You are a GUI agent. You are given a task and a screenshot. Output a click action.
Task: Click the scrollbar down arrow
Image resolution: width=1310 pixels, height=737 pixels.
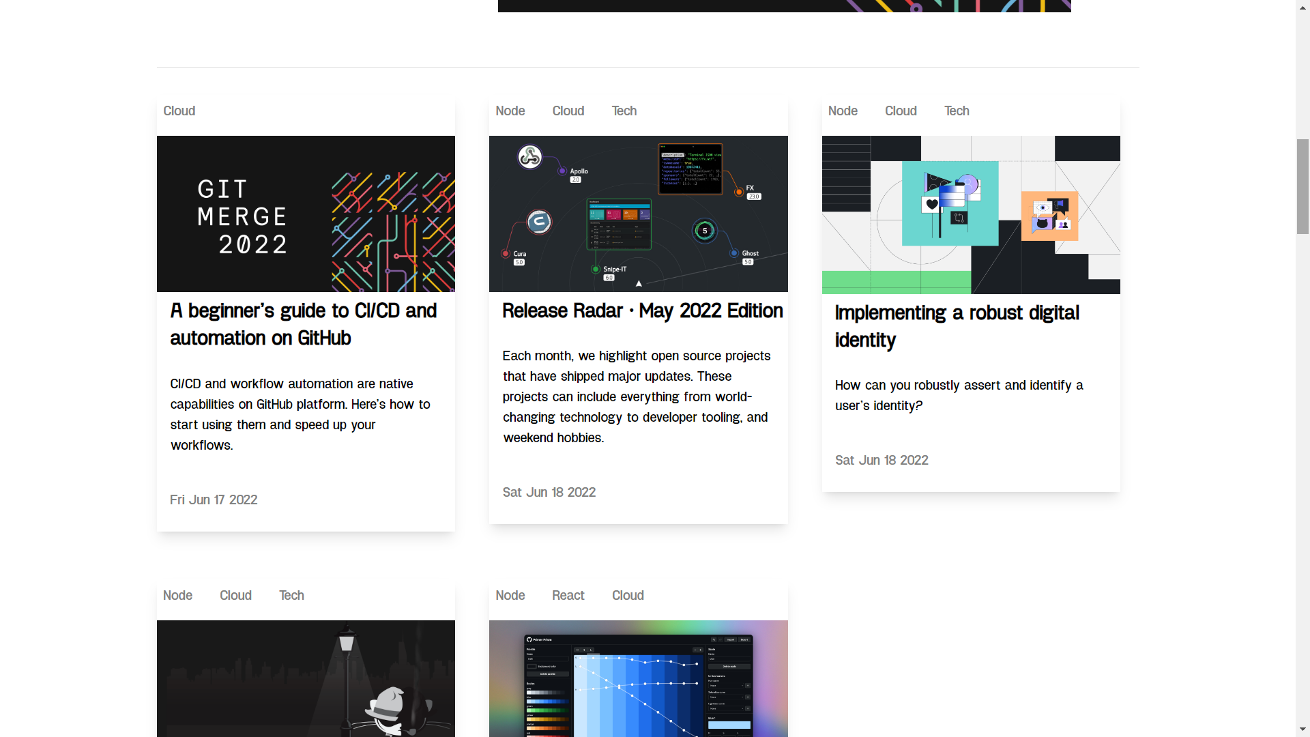[1302, 729]
